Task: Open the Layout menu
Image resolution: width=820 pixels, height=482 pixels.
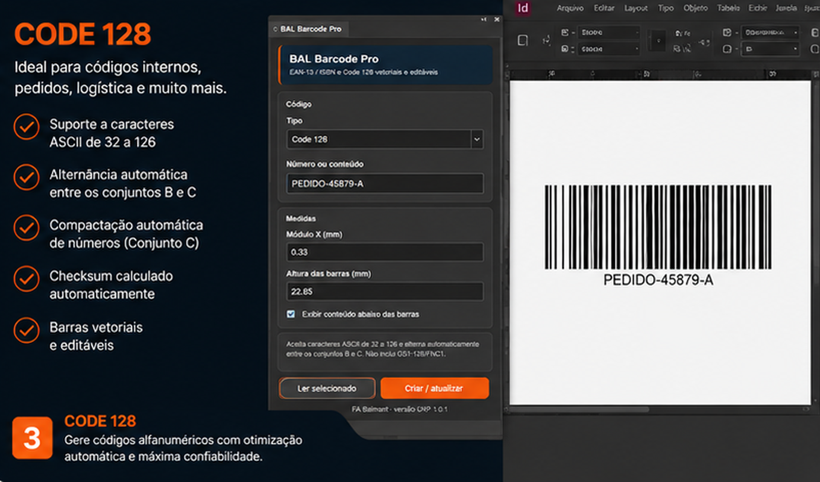Action: click(636, 8)
